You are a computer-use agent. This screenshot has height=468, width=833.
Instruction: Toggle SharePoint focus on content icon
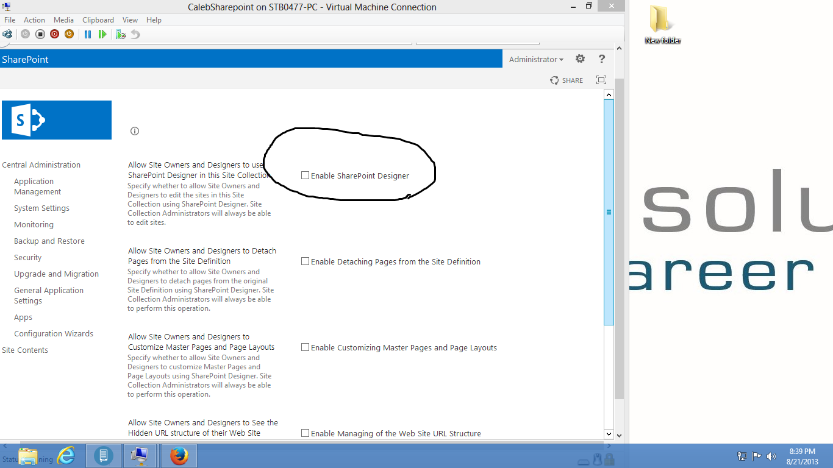(x=601, y=80)
